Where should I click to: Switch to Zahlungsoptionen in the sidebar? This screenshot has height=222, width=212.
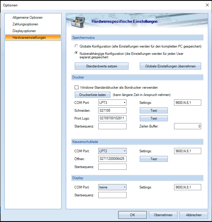(x=25, y=24)
